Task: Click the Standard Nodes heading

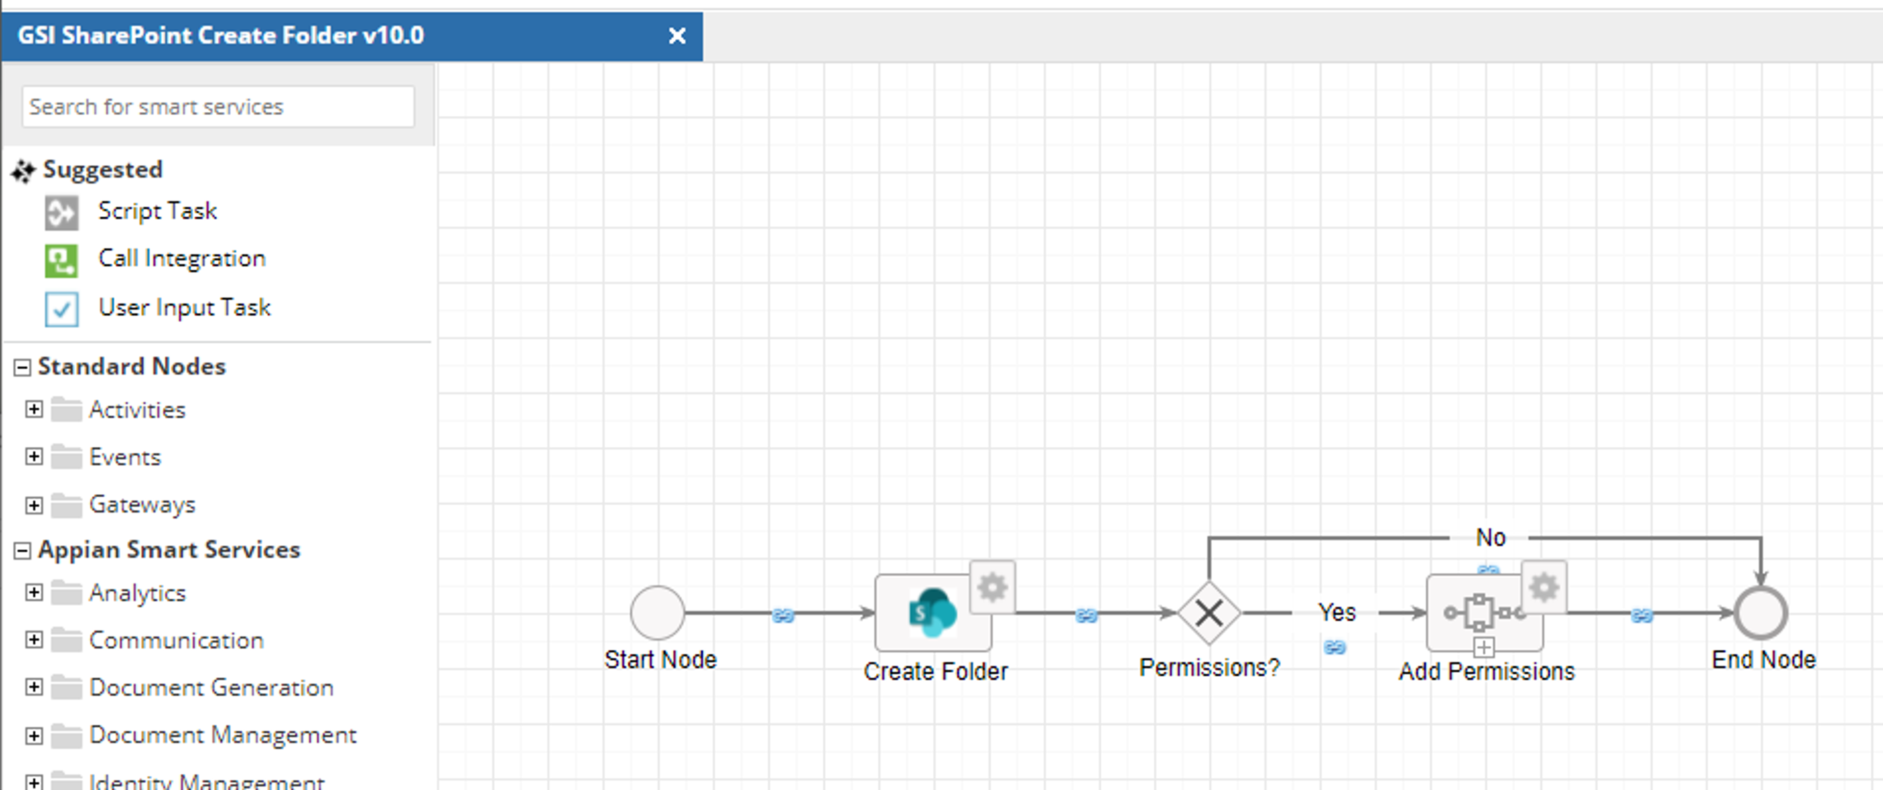Action: 131,366
